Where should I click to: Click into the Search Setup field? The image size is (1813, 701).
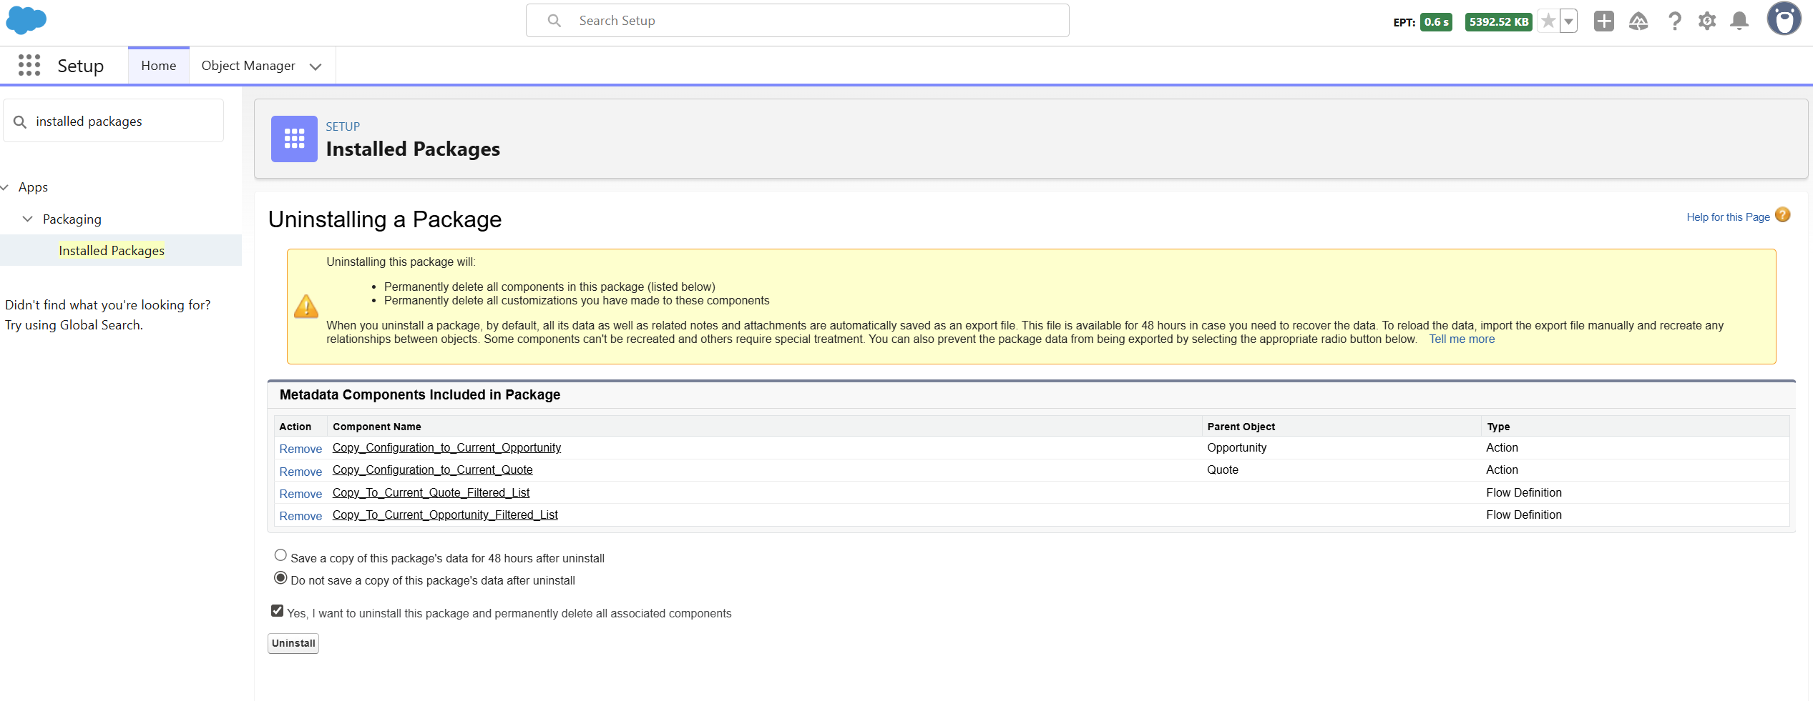[797, 21]
